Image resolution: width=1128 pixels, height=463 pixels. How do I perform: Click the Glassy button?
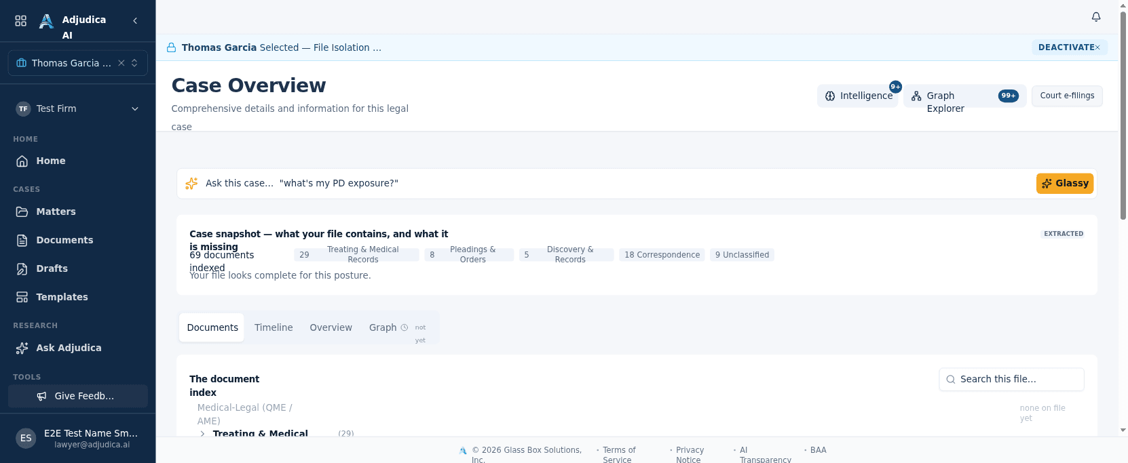point(1065,183)
